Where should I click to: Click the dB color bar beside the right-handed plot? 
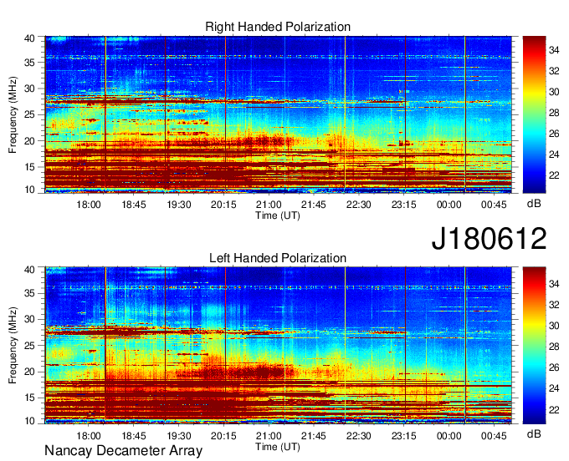coord(534,114)
